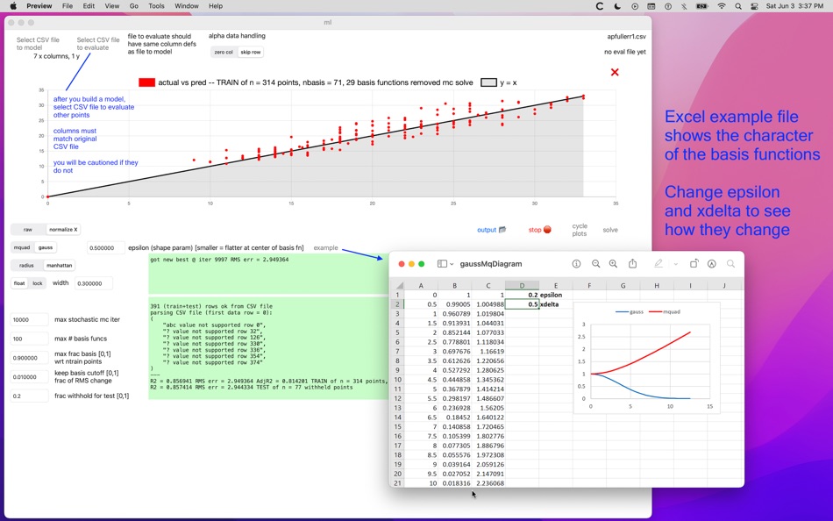The image size is (833, 521).
Task: Select the manhattan distance option
Action: tap(59, 265)
